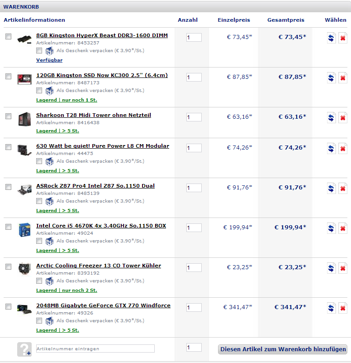Tick row checkbox for Arctic Cooling Freezer 13
The image size is (351, 363).
(x=8, y=266)
